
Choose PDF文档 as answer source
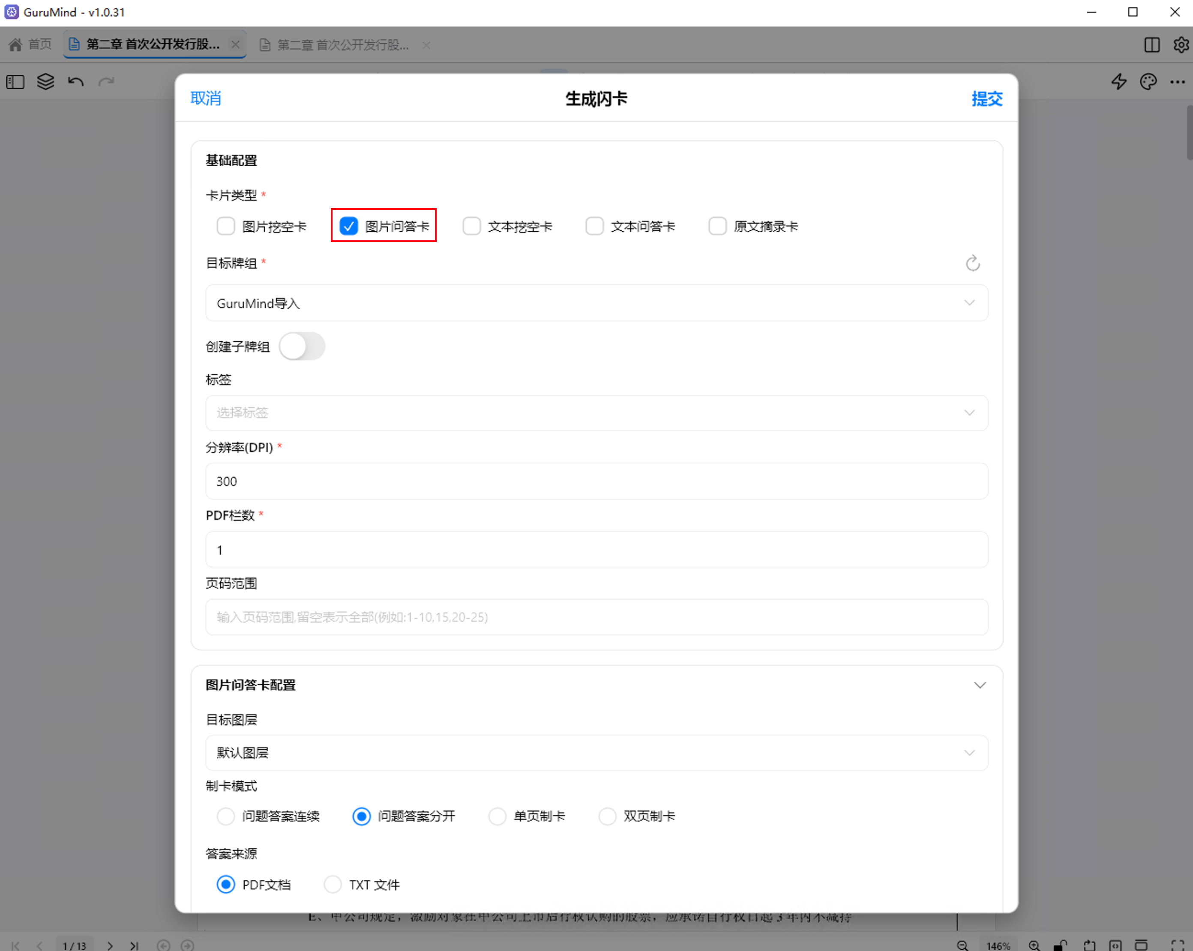tap(226, 885)
